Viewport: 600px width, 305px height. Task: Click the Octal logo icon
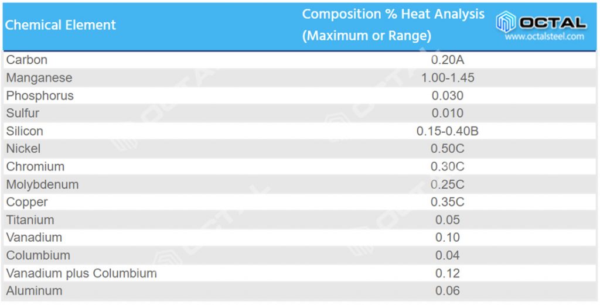click(x=505, y=22)
